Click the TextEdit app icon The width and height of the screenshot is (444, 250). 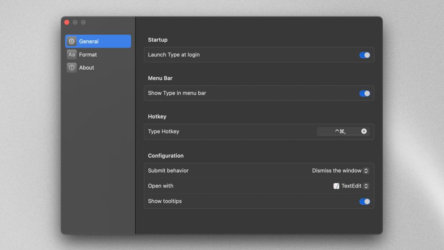coord(336,186)
